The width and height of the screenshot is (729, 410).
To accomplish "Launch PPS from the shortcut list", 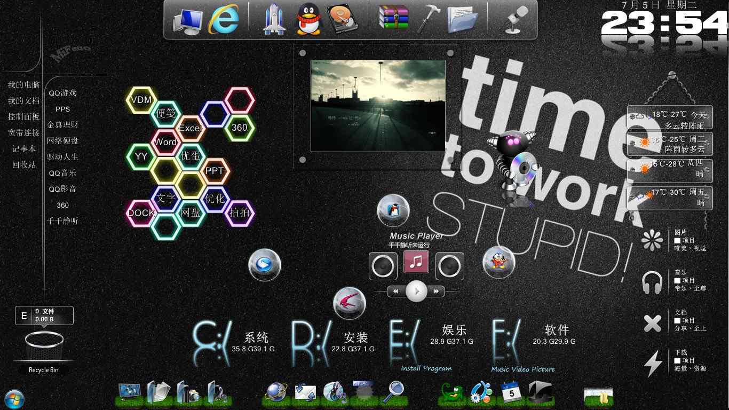I will [x=62, y=109].
